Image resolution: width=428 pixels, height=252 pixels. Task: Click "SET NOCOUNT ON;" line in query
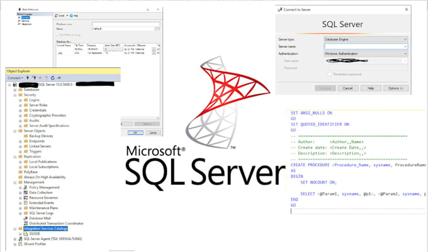[x=318, y=182]
